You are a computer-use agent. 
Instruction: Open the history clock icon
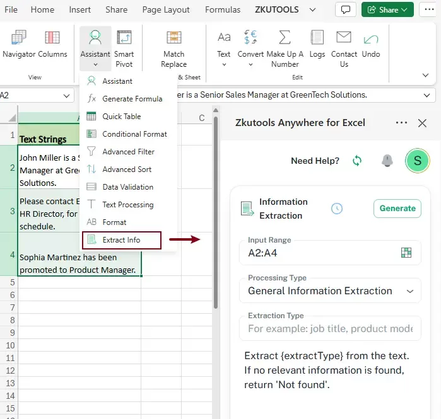pyautogui.click(x=337, y=209)
